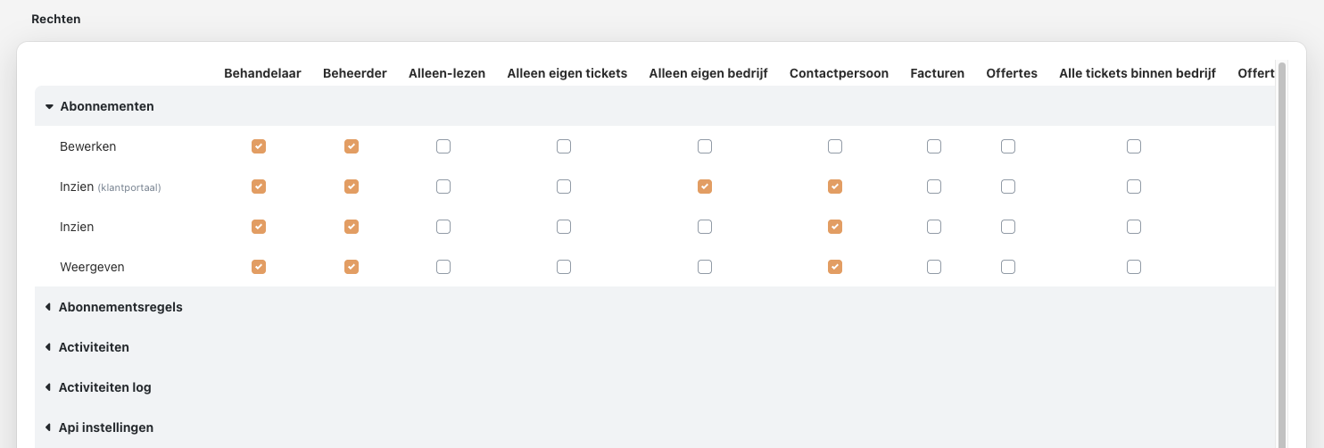Viewport: 1324px width, 448px height.
Task: Uncheck Weergeven for Contactpersoon
Action: [x=835, y=267]
